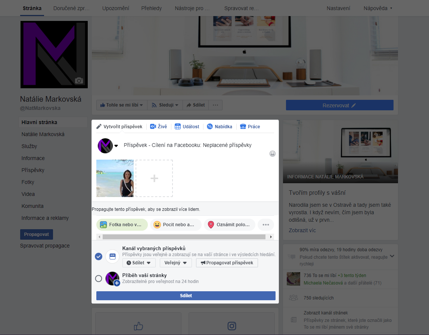Screen dimensions: 429x335
Task: Click the horizontal scrollbar in the composer
Action: point(184,237)
